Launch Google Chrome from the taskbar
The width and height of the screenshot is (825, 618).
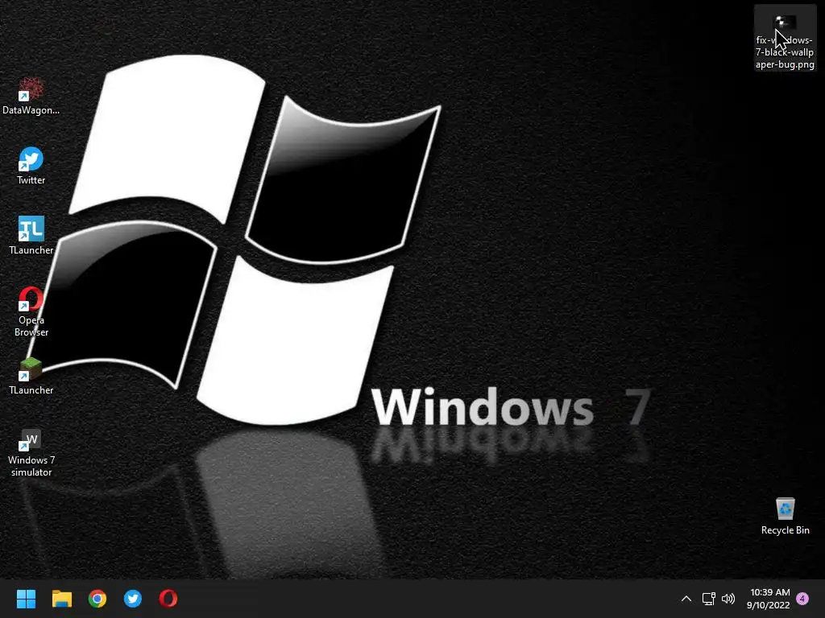97,599
